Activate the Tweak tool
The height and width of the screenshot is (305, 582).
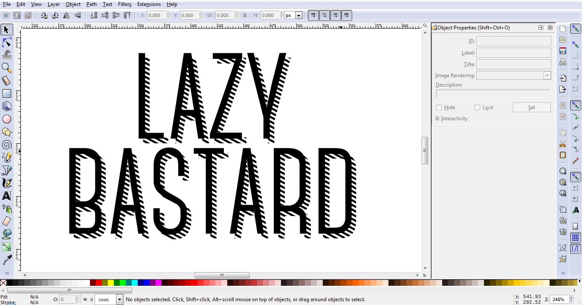(7, 55)
